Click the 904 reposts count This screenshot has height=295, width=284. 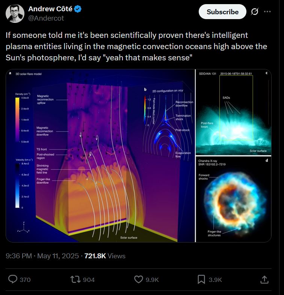[x=89, y=280]
